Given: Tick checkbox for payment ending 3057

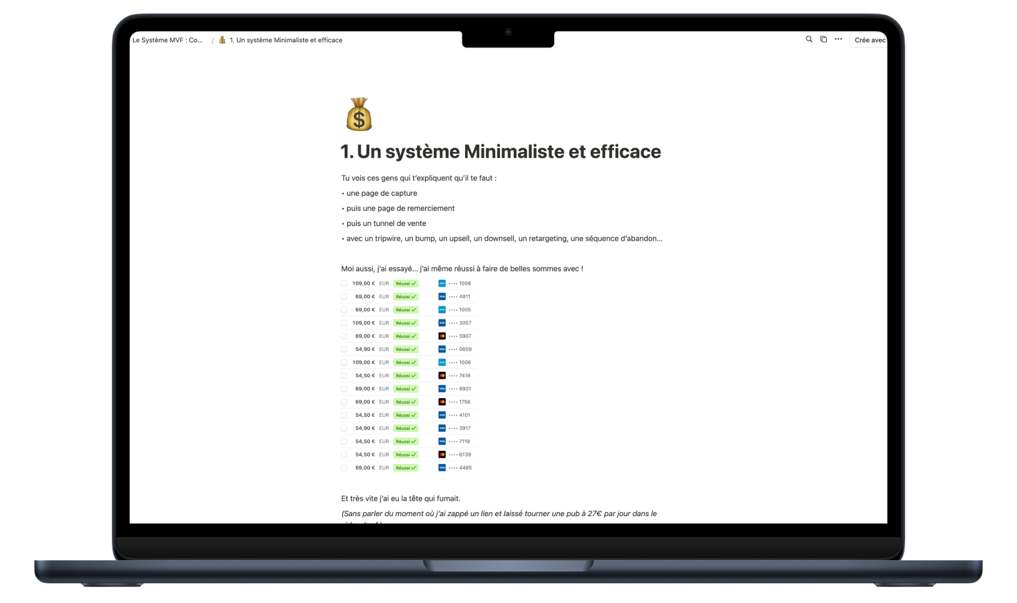Looking at the screenshot, I should pyautogui.click(x=344, y=323).
